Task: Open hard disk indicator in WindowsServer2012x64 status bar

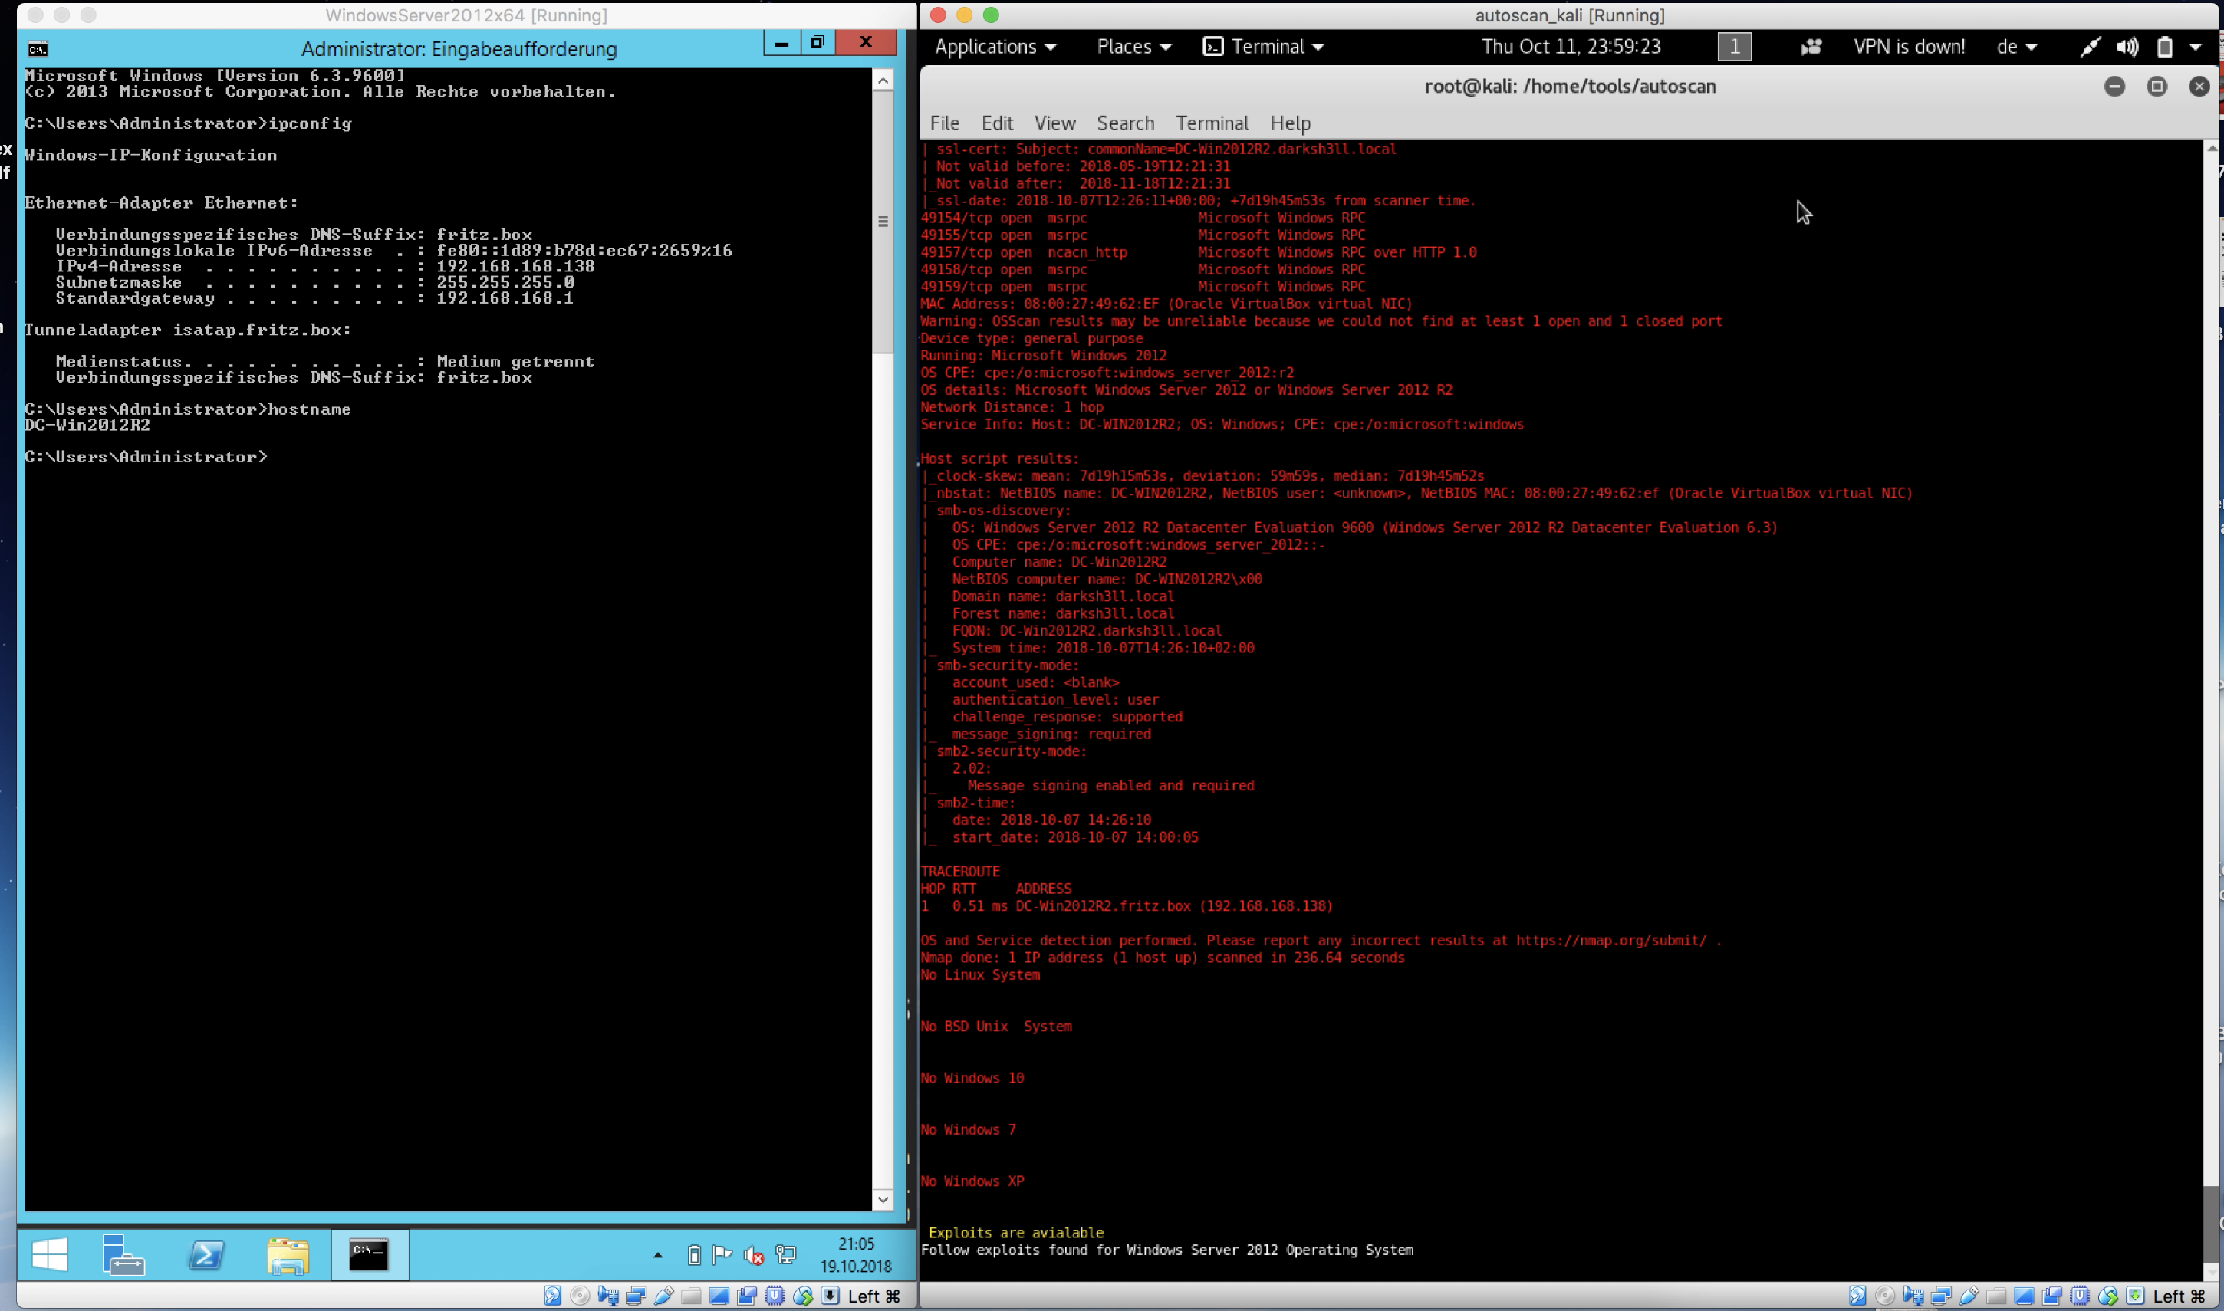Action: [x=552, y=1296]
